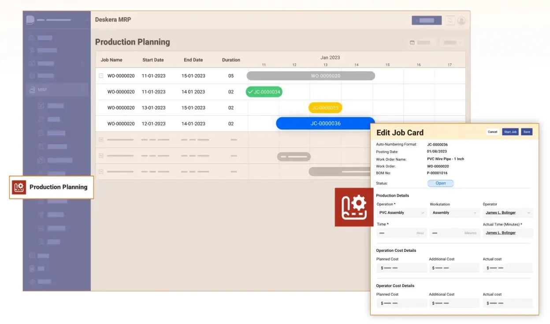
Task: Click the notification bell icon in header
Action: (450, 20)
